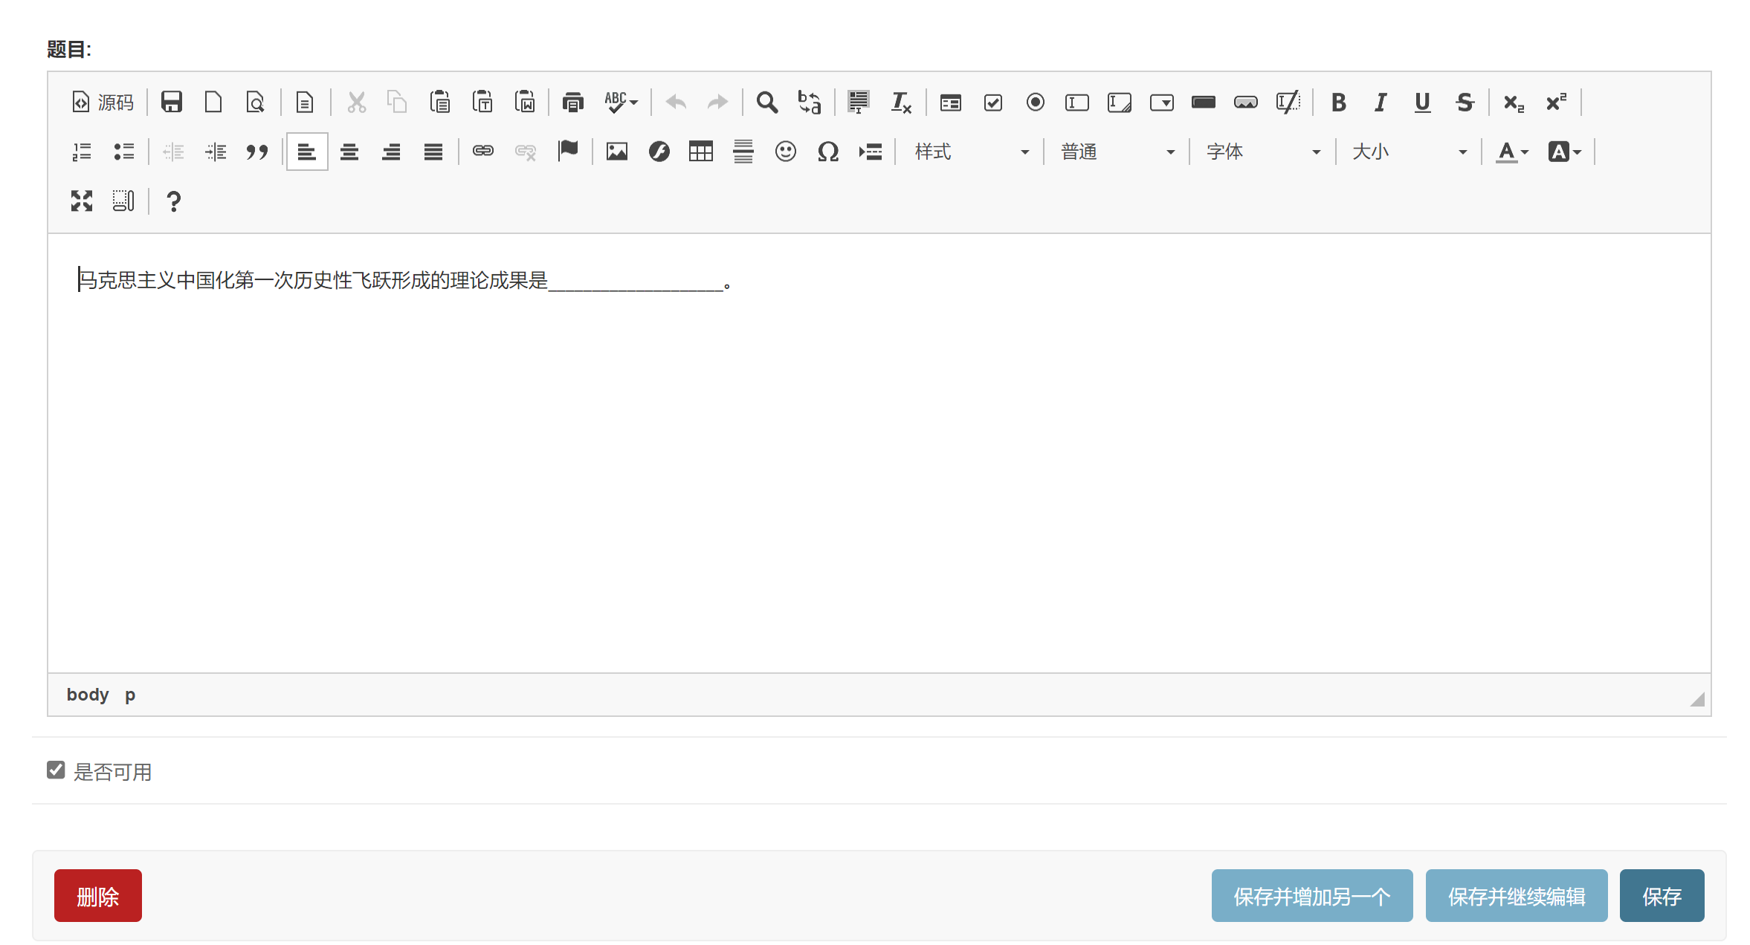This screenshot has width=1750, height=945.
Task: Insert a table
Action: [701, 152]
